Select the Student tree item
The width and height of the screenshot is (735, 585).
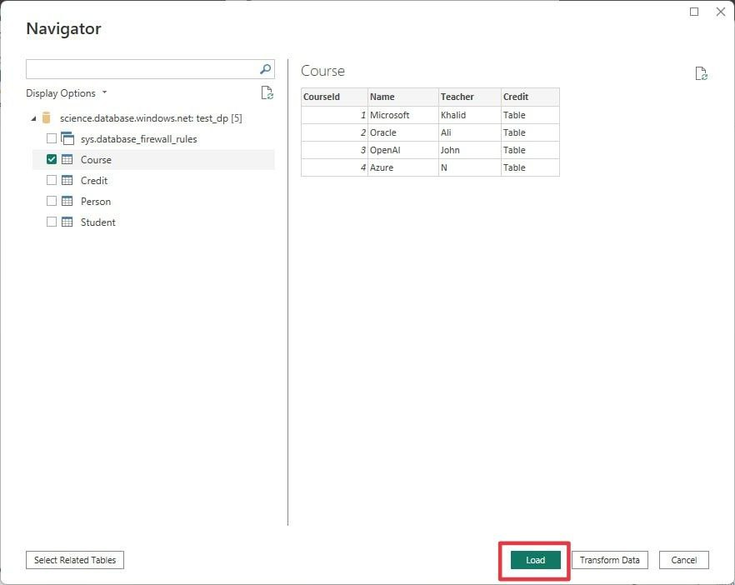click(x=98, y=222)
